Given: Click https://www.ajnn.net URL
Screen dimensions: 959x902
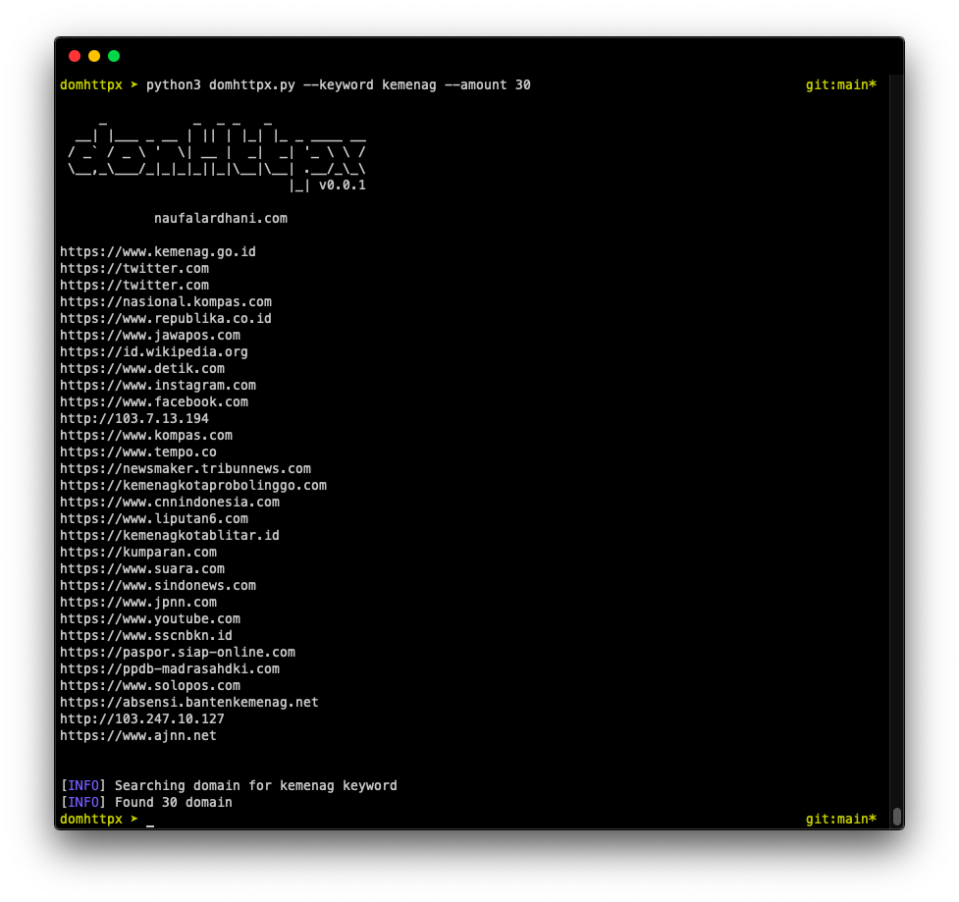Looking at the screenshot, I should 138,736.
